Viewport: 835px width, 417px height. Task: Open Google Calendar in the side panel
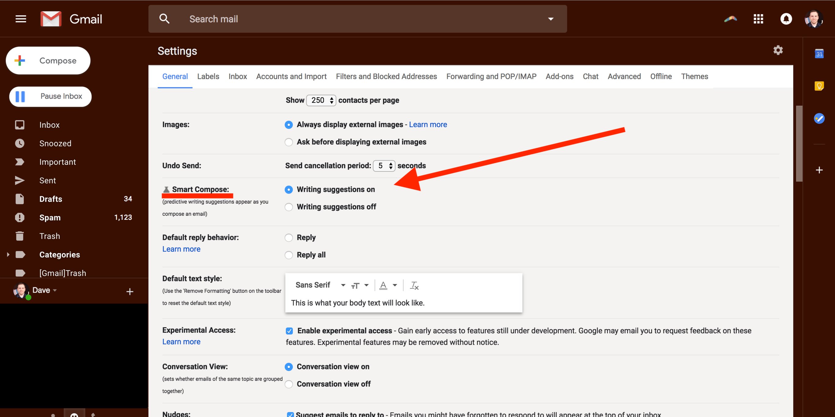coord(819,54)
